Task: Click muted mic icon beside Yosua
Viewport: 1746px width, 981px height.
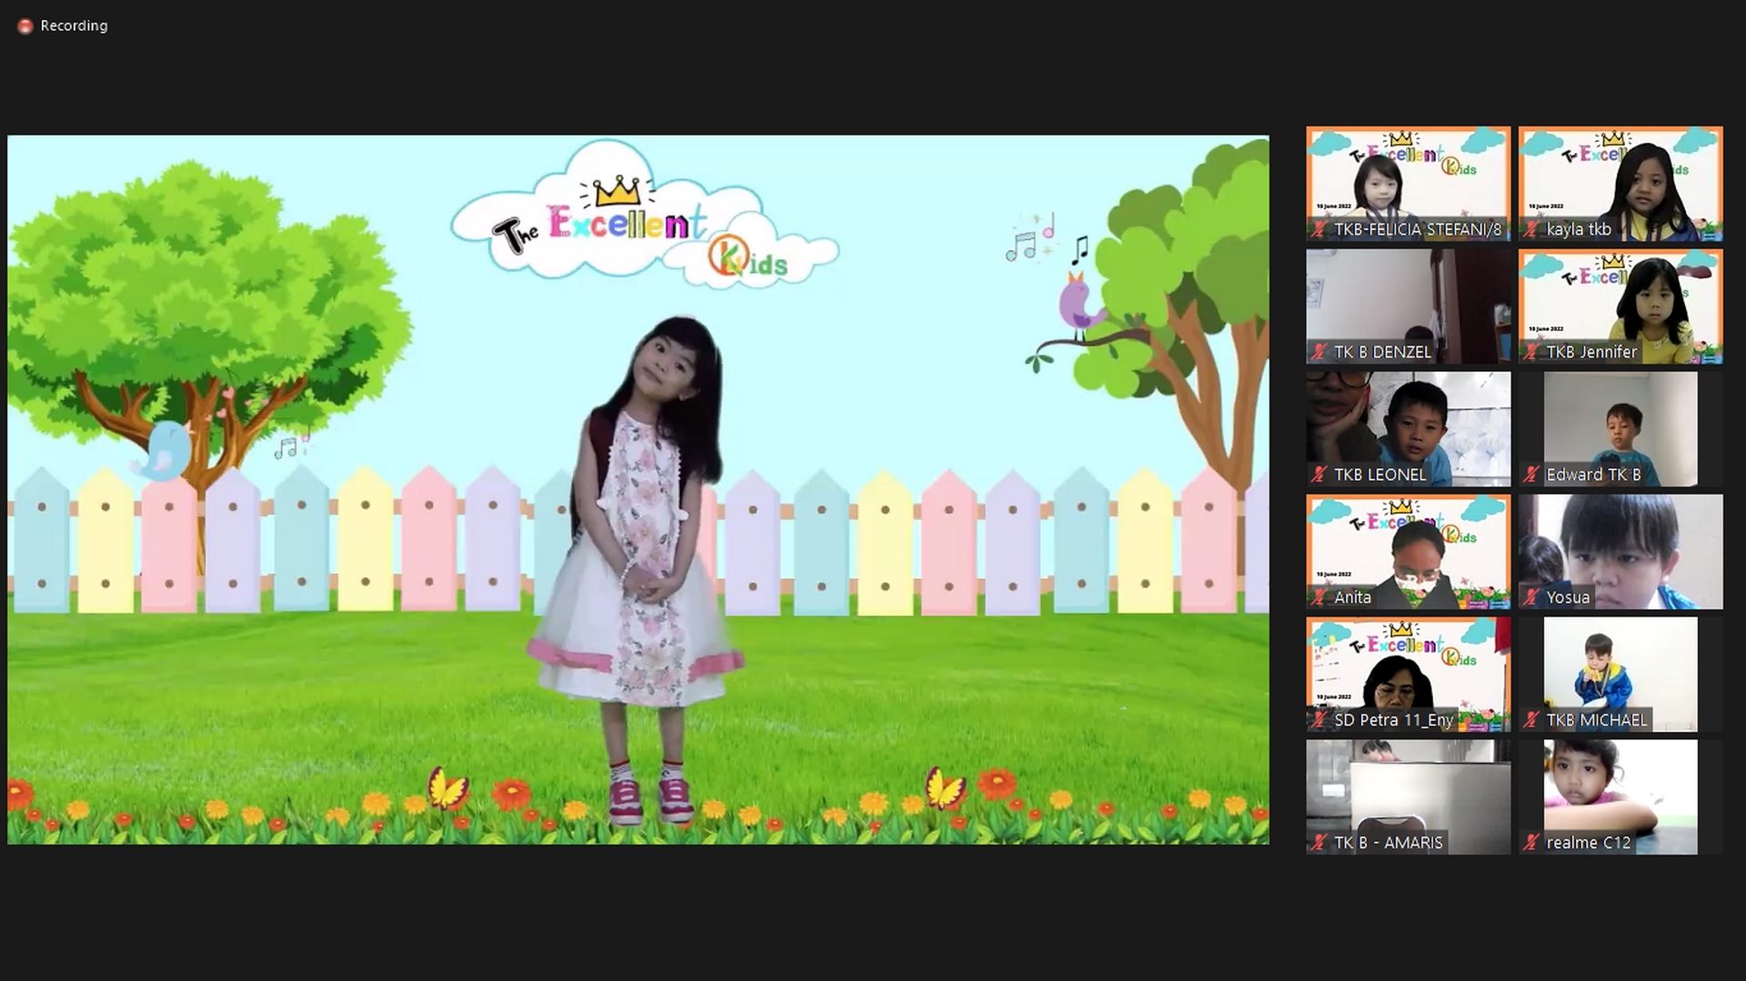Action: tap(1532, 597)
